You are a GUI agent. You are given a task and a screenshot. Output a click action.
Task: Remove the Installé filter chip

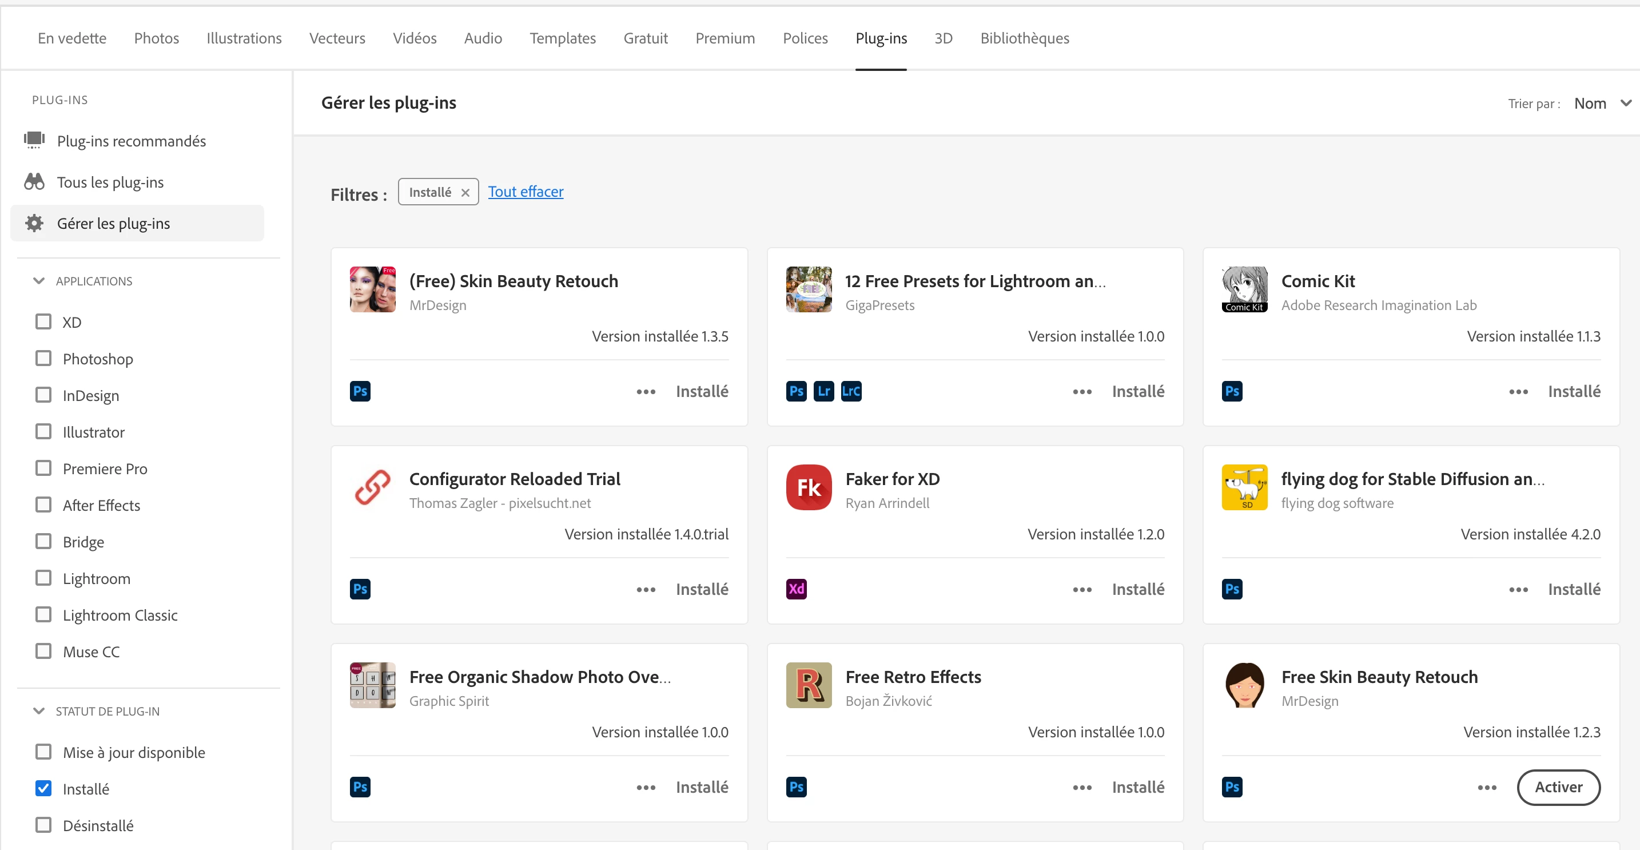(x=465, y=192)
